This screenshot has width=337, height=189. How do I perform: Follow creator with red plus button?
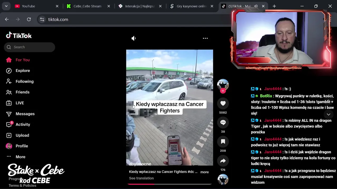pyautogui.click(x=223, y=91)
